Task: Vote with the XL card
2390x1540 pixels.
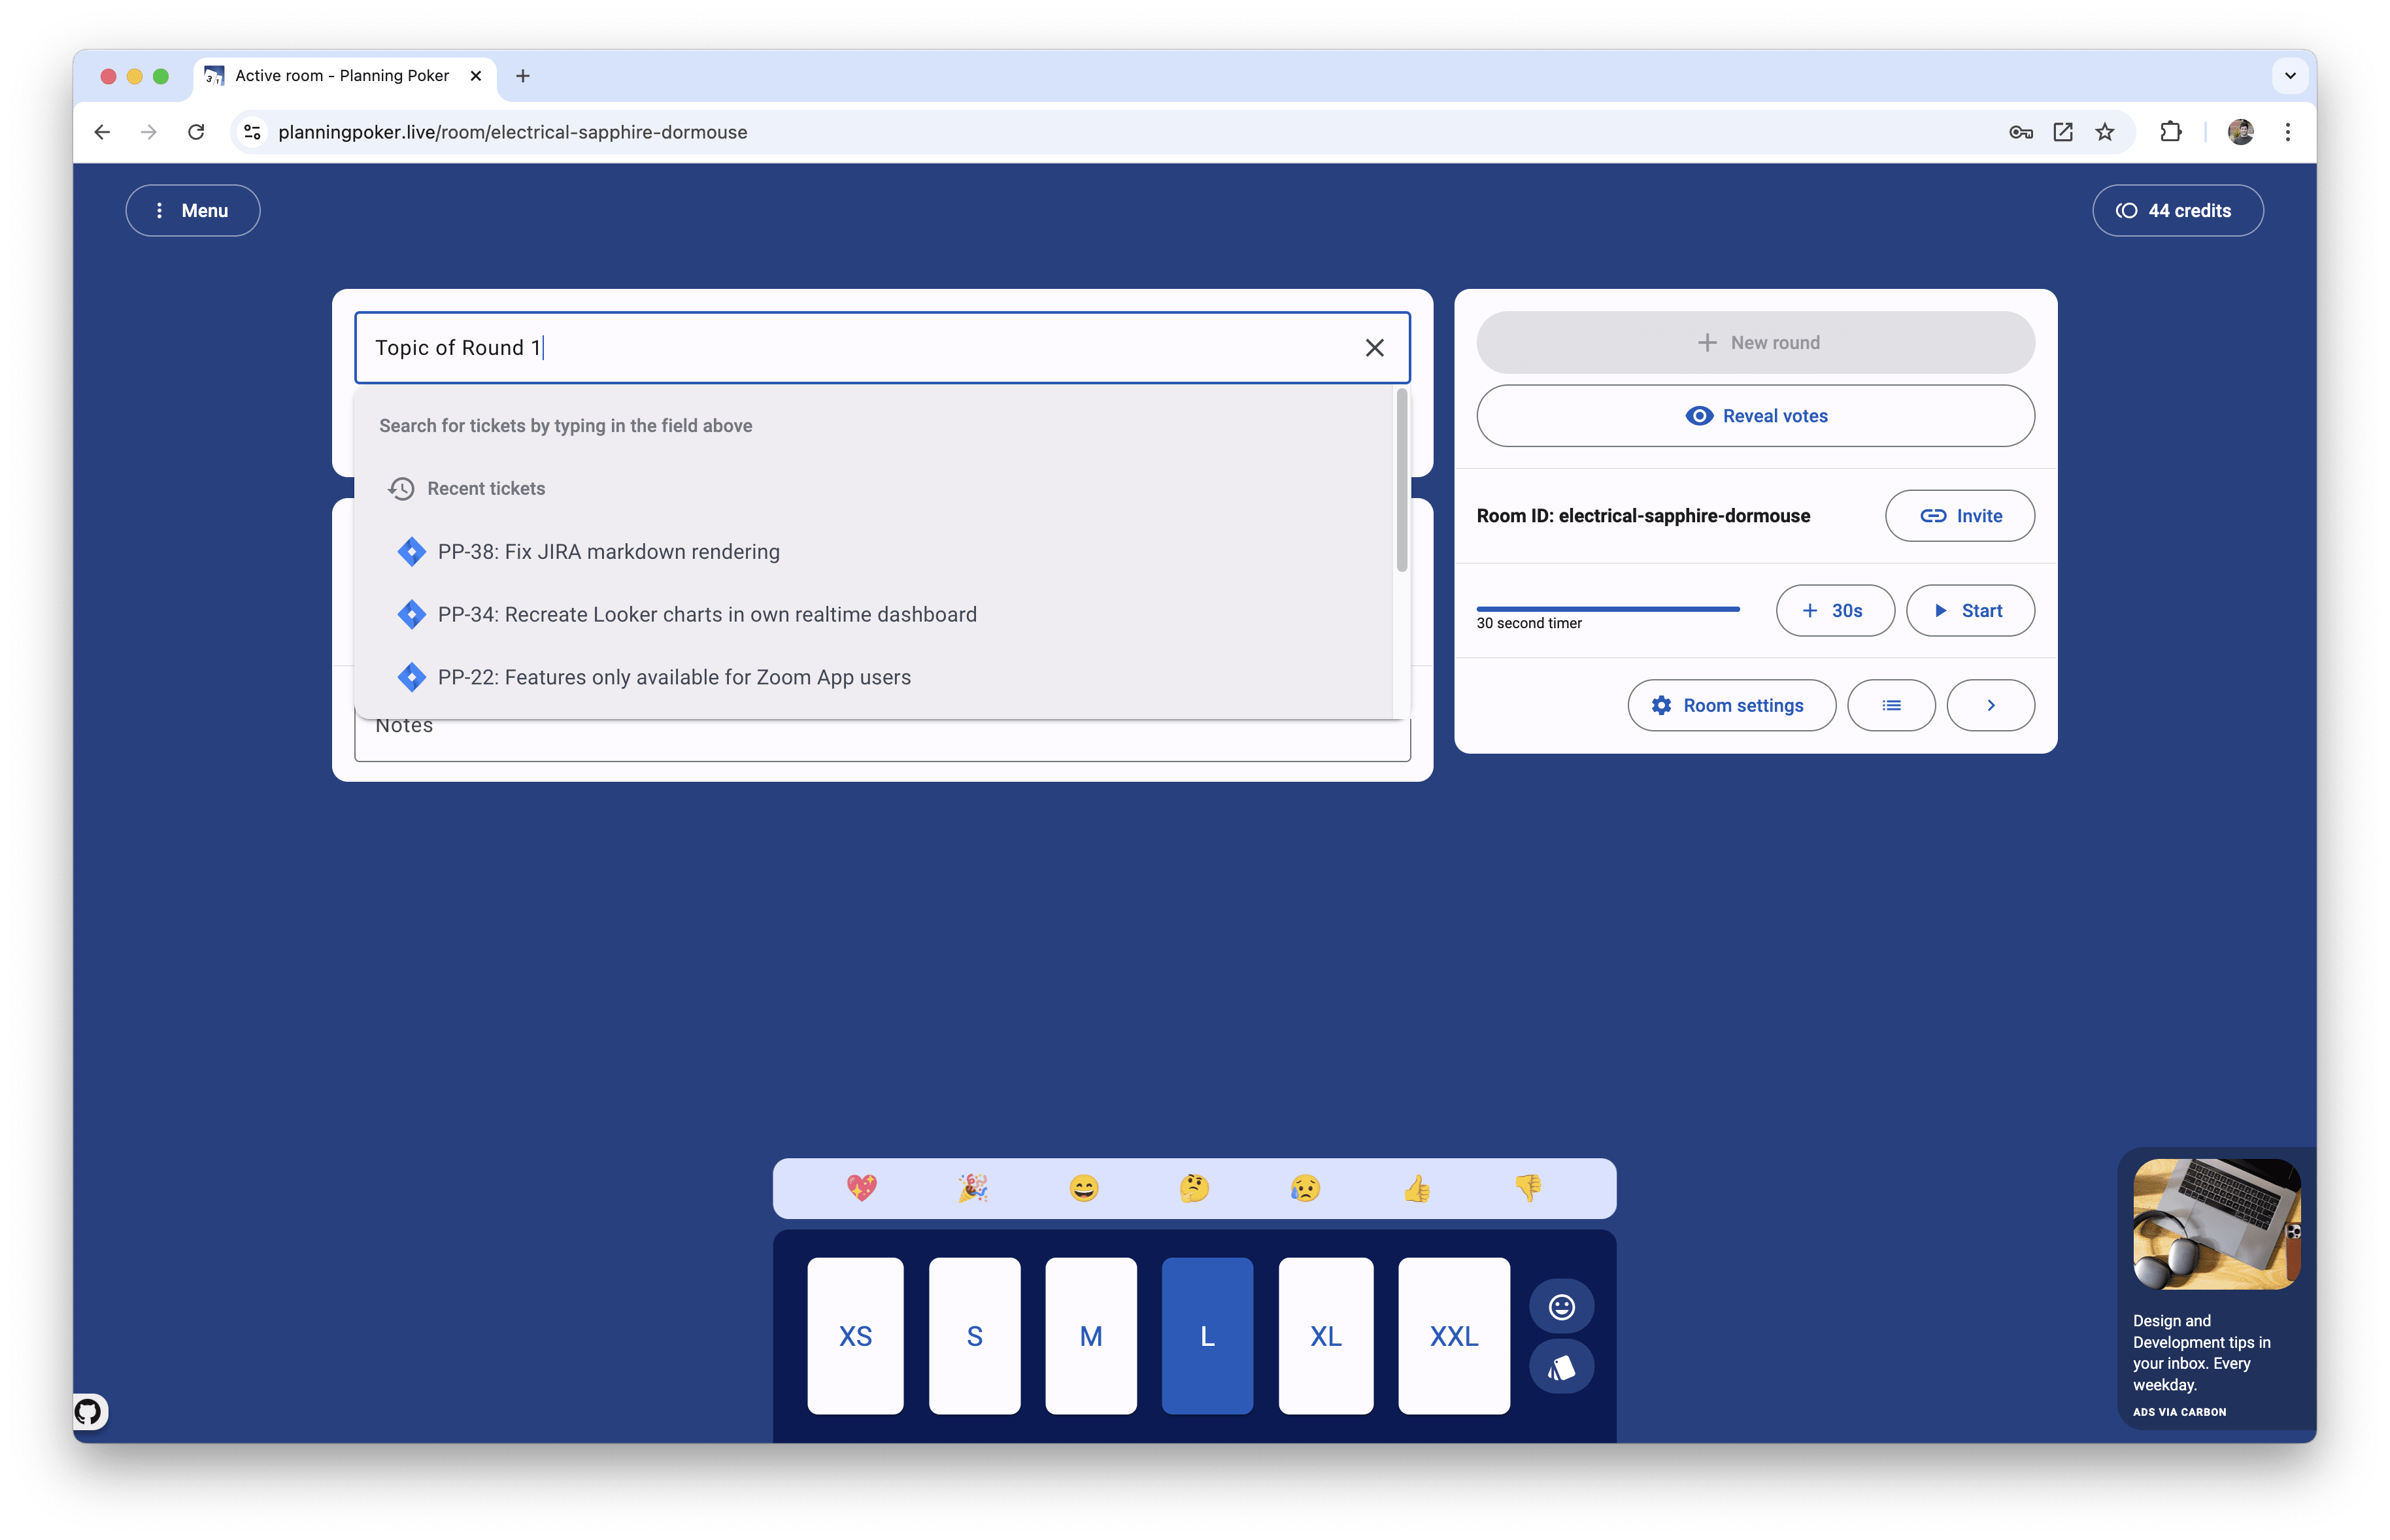Action: point(1326,1335)
